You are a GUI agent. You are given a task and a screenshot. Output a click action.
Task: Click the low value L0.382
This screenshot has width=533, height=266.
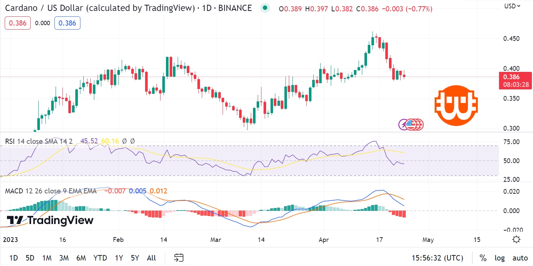[342, 9]
